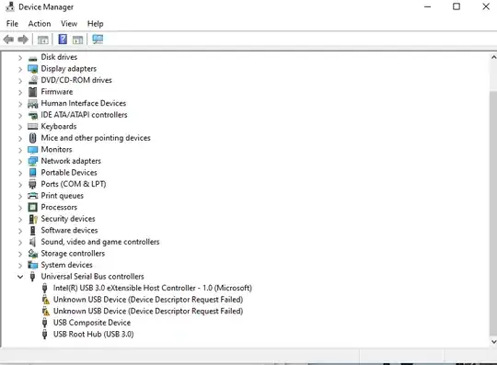Click Scan for hardware changes monitor icon
Image resolution: width=497 pixels, height=365 pixels.
click(98, 40)
